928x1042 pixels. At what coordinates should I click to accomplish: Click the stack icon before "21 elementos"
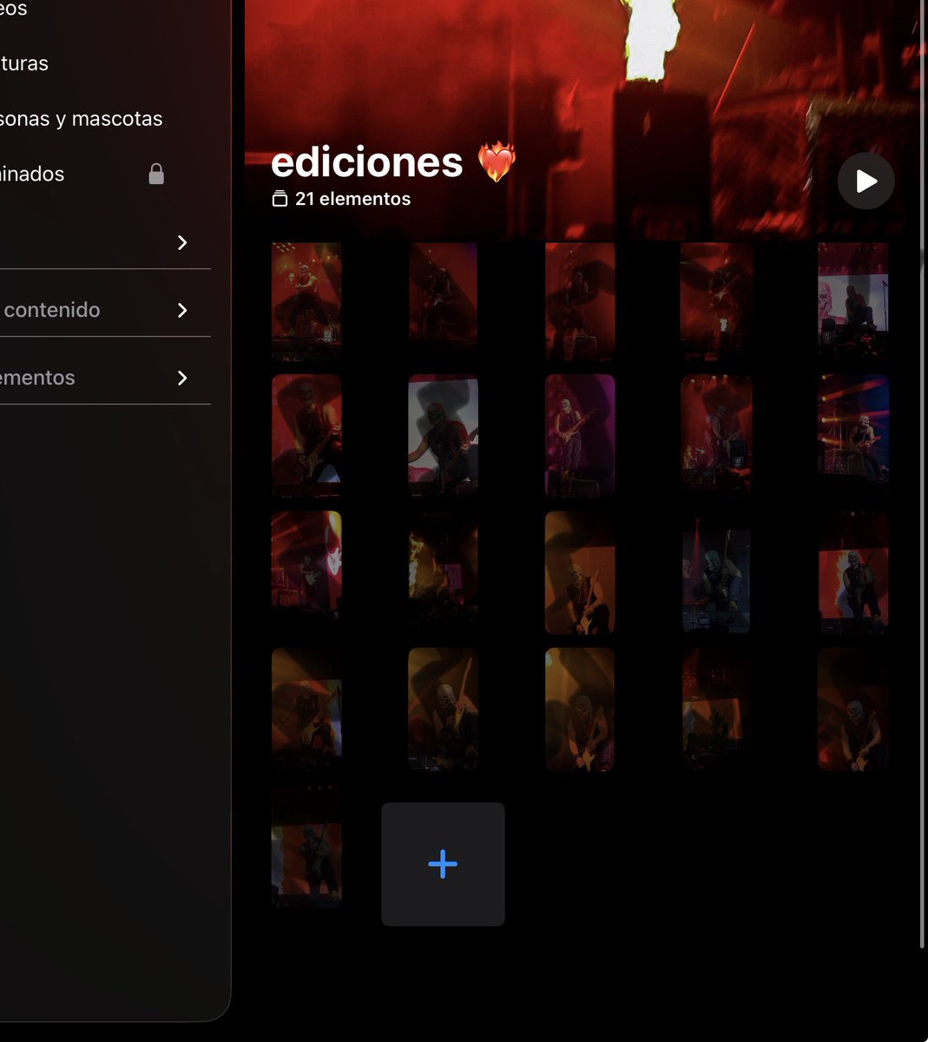(x=280, y=199)
